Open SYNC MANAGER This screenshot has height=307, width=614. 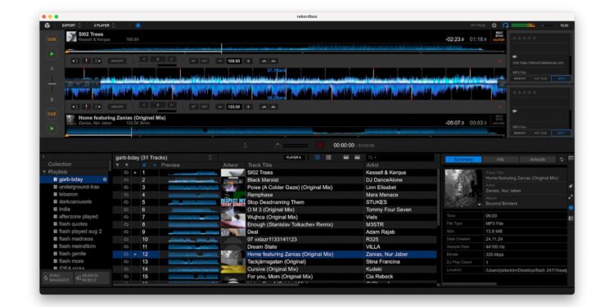57,278
